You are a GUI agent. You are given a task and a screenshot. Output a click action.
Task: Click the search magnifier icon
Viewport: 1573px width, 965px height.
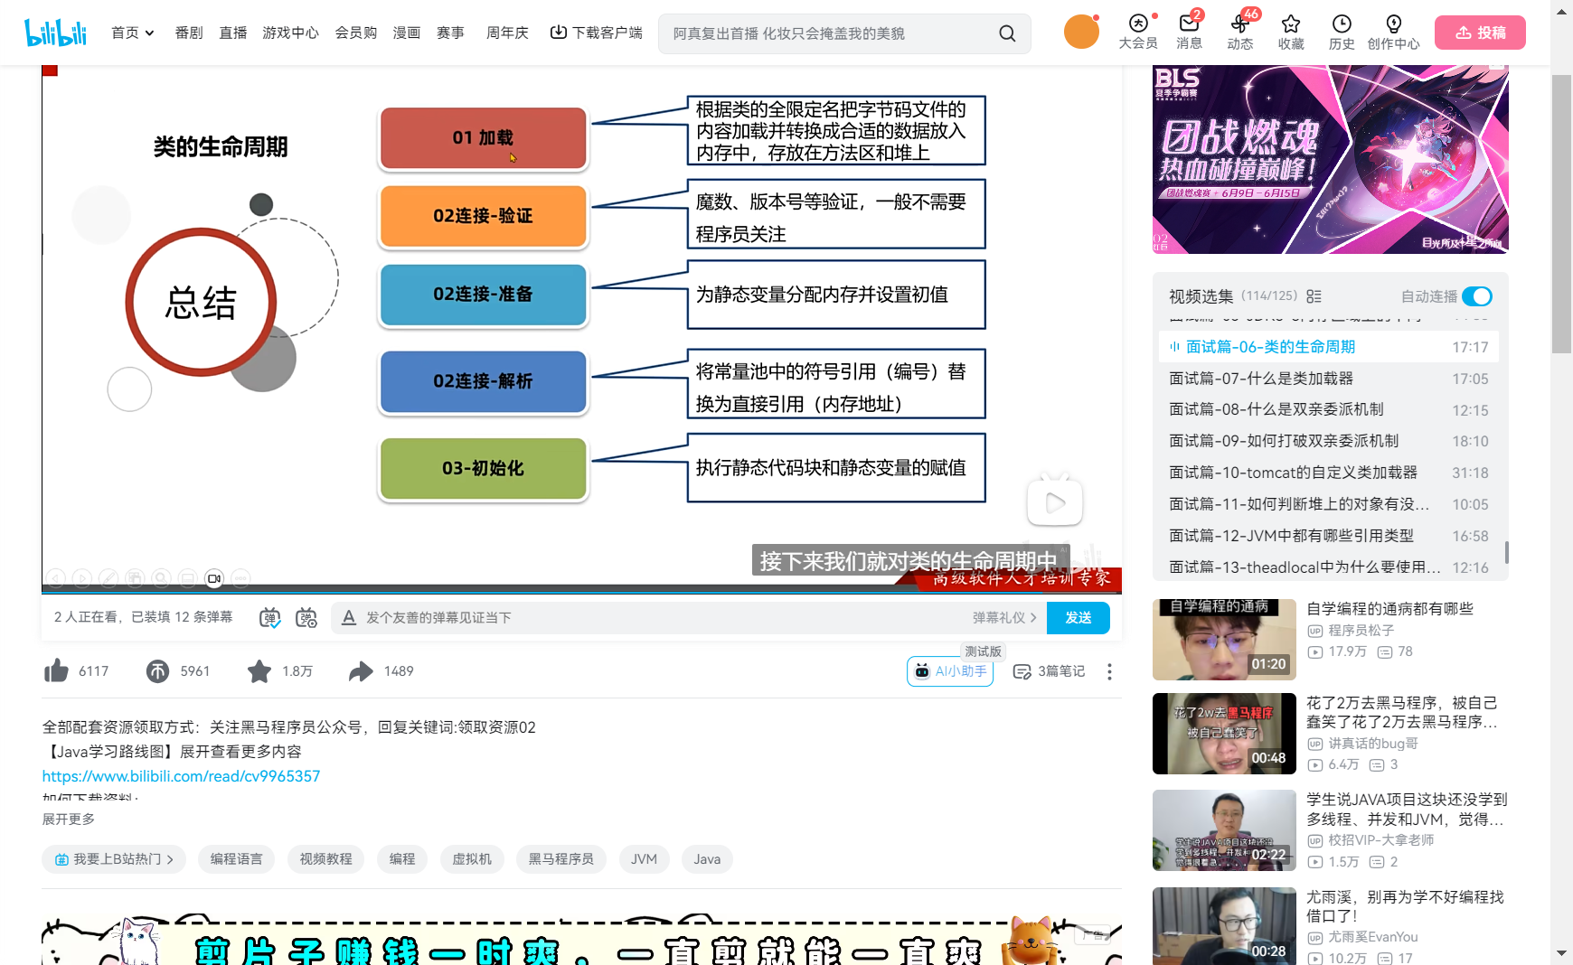coord(1007,33)
